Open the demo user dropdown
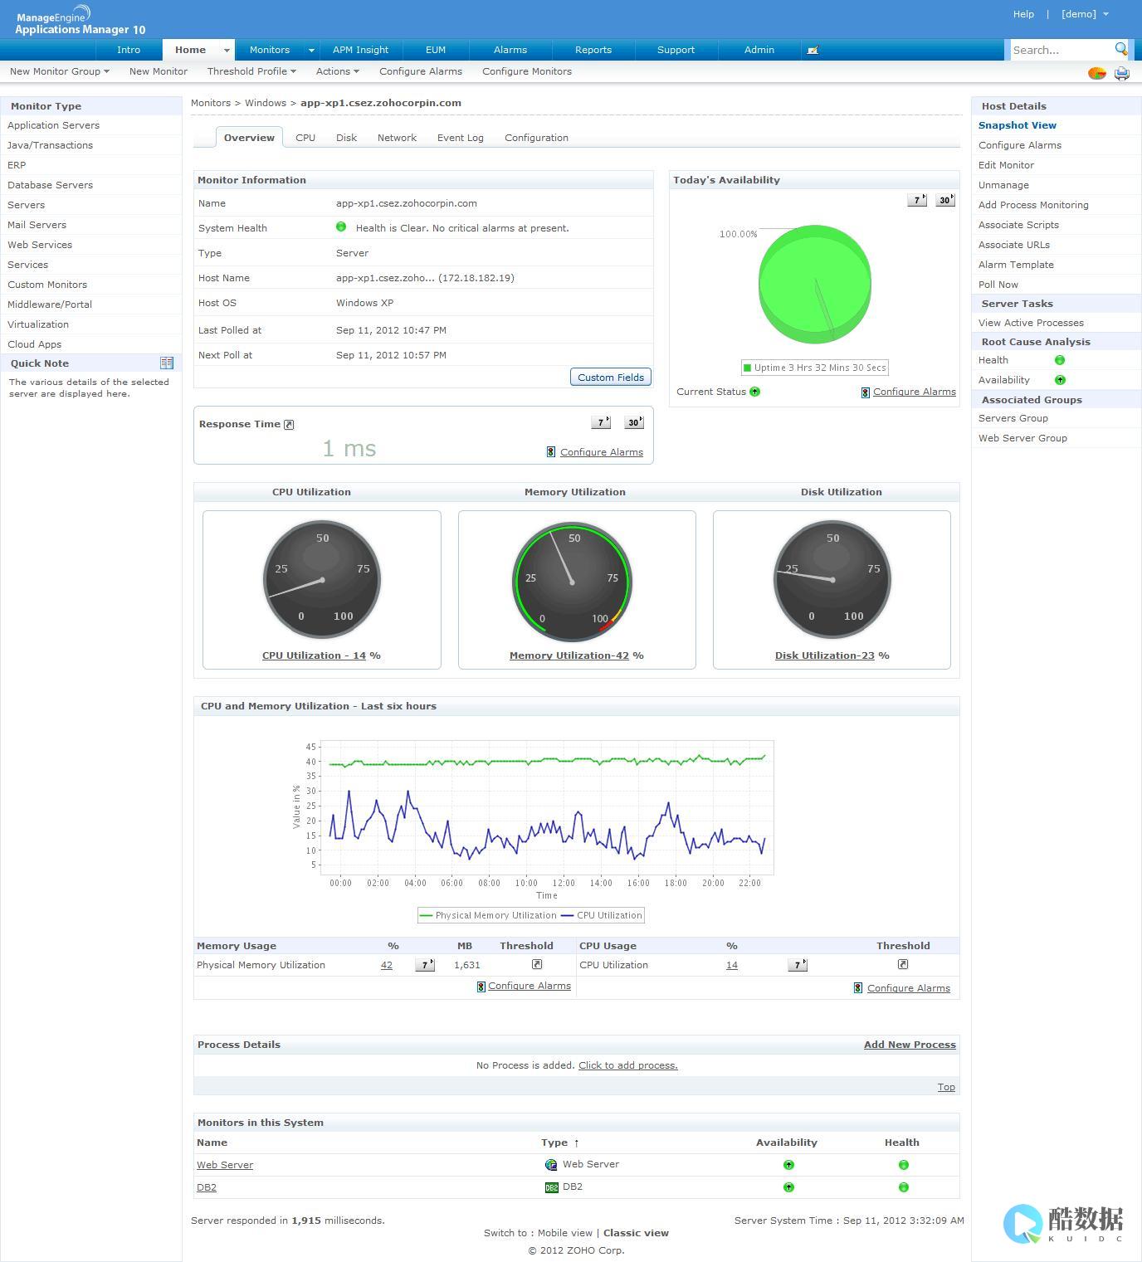 click(x=1085, y=14)
